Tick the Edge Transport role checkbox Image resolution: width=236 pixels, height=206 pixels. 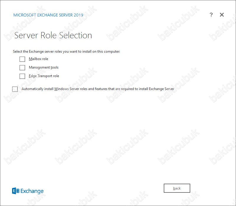(x=22, y=76)
